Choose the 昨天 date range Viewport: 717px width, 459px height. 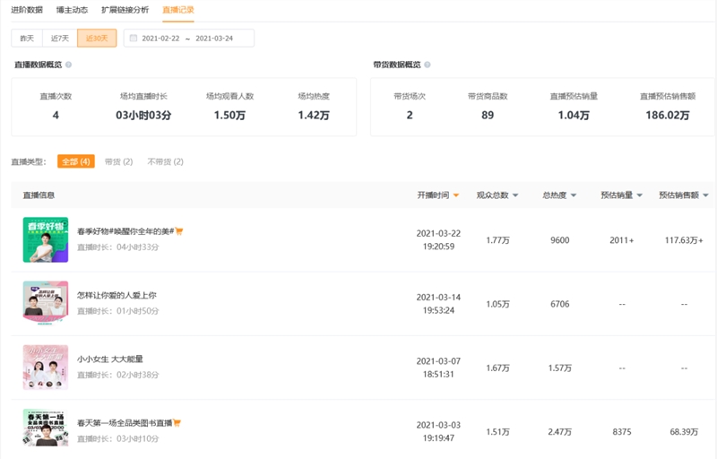point(27,38)
